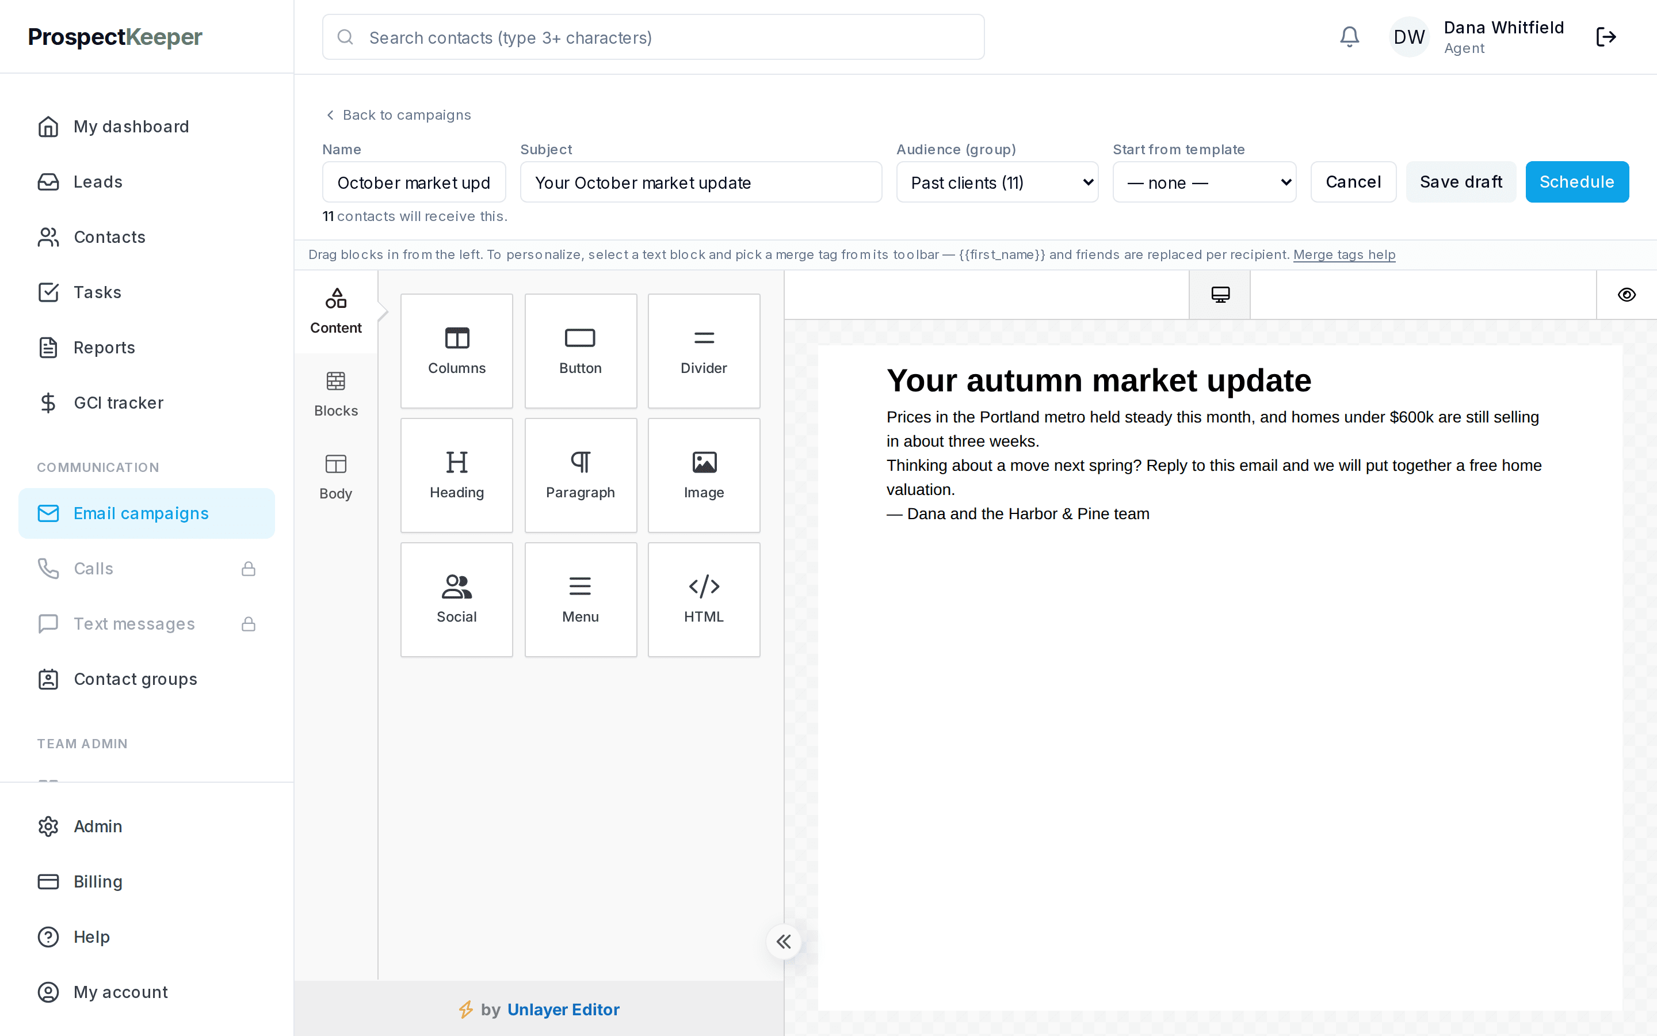Open notifications bell
Image resolution: width=1657 pixels, height=1036 pixels.
(x=1349, y=37)
